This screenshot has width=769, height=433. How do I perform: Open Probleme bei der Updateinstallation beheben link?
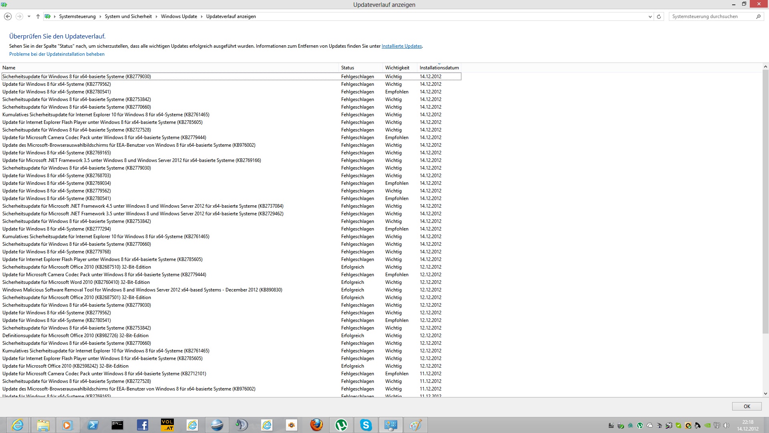(57, 54)
